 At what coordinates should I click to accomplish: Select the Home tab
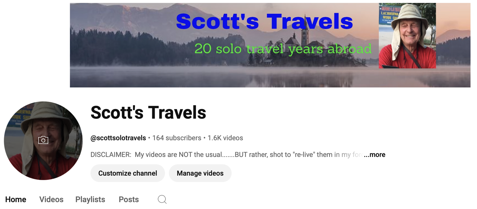tap(16, 199)
